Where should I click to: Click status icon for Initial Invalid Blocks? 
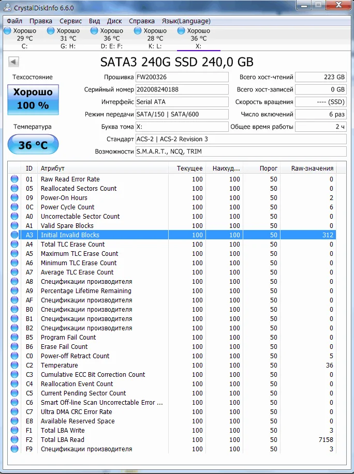pos(14,235)
